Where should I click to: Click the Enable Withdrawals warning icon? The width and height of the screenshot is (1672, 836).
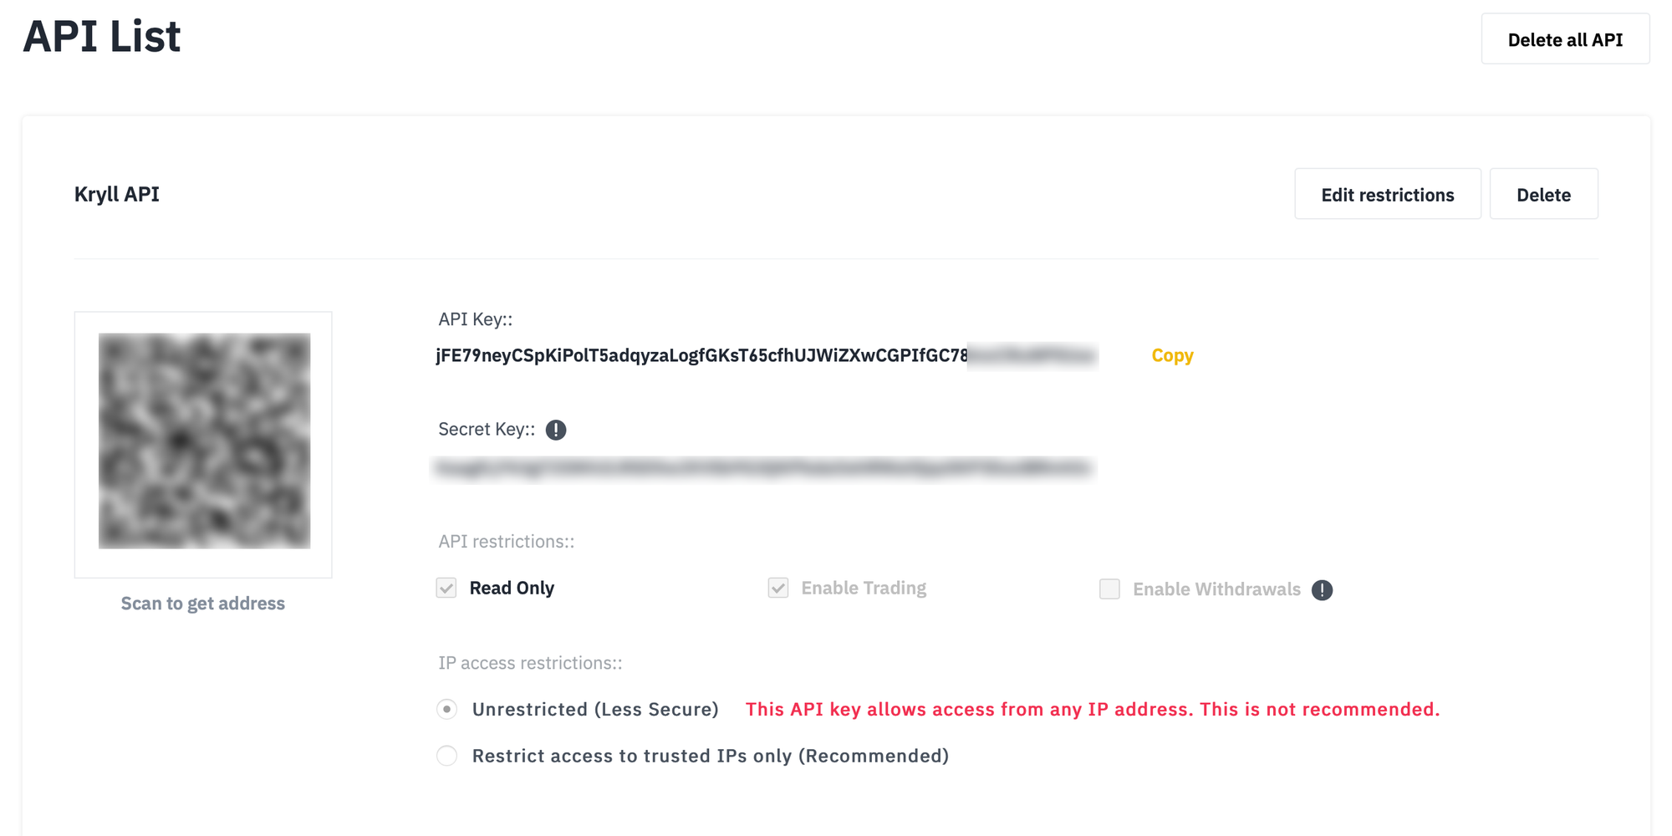point(1322,590)
